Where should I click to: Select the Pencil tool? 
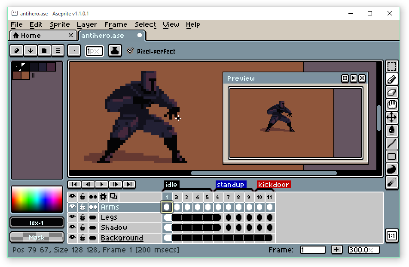click(391, 80)
